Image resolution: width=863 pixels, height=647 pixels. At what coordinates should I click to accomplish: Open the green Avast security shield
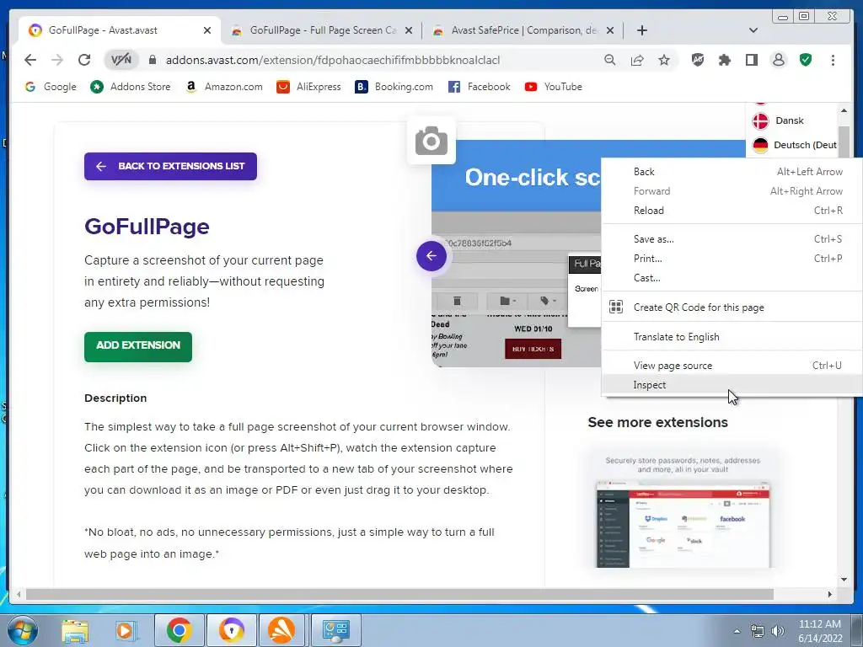(x=806, y=60)
